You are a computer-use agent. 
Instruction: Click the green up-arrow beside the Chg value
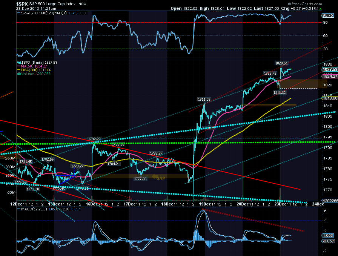[x=320, y=9]
